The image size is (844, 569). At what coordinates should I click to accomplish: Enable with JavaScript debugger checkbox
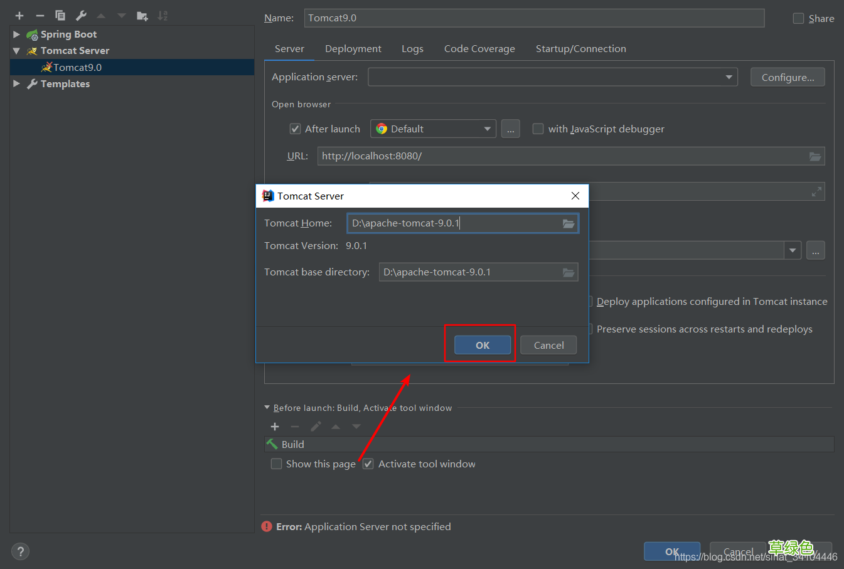[538, 129]
